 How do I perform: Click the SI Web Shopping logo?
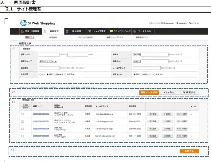37,23
